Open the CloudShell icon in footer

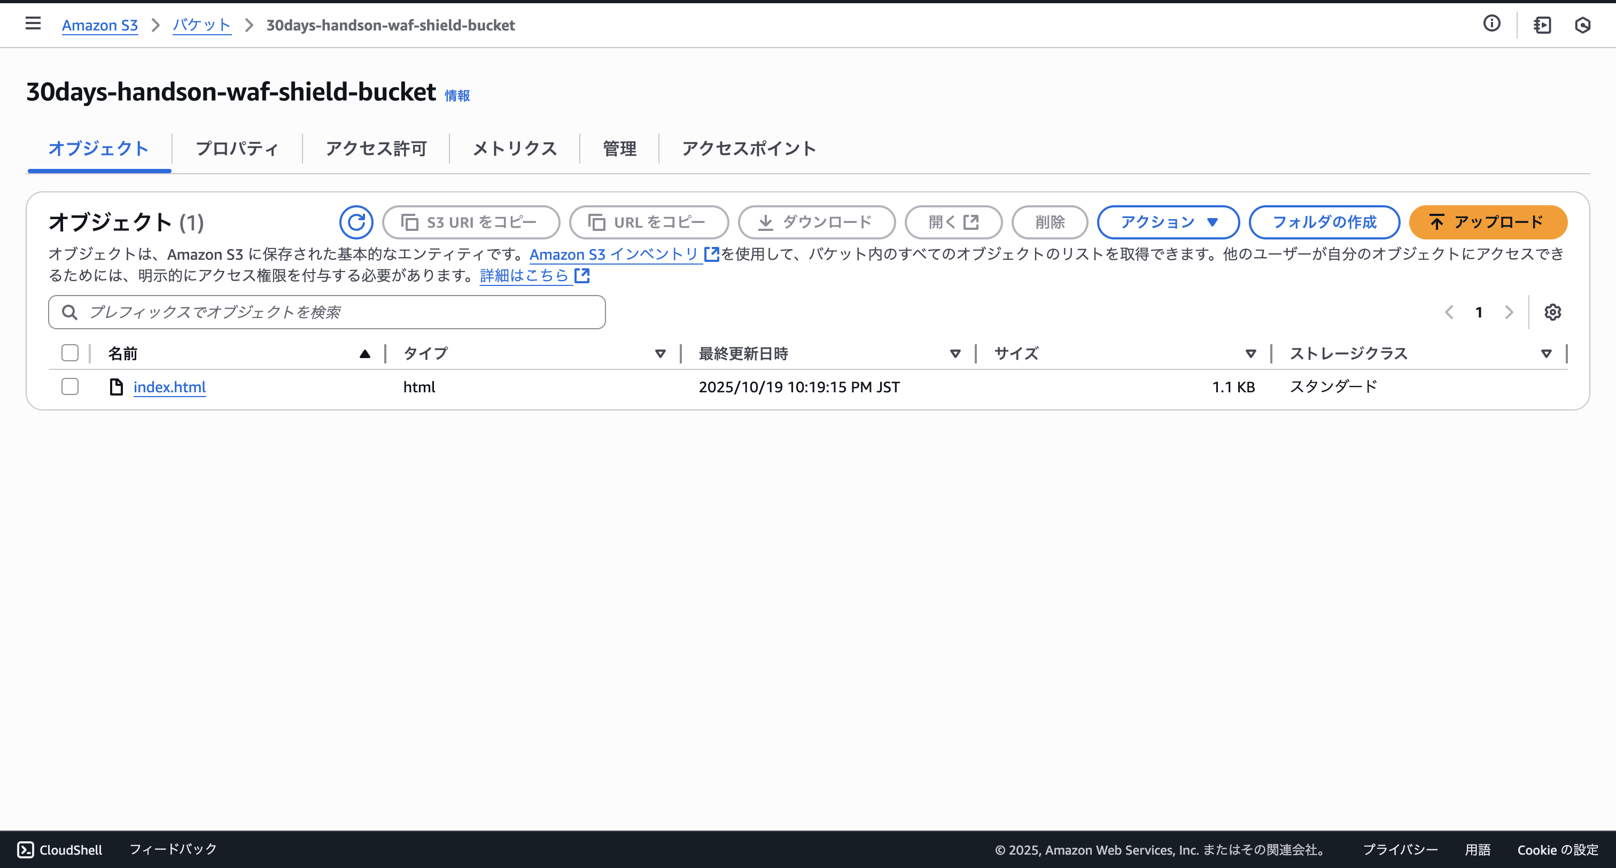25,849
